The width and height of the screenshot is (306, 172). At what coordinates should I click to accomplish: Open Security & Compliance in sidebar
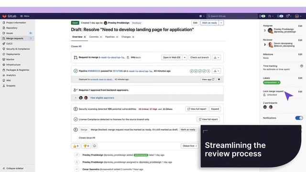[x=18, y=49]
